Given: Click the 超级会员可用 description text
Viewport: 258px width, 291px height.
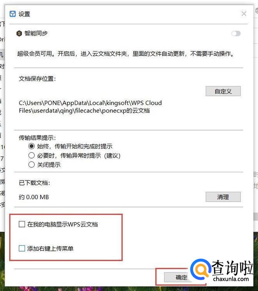Looking at the screenshot, I should coord(126,54).
